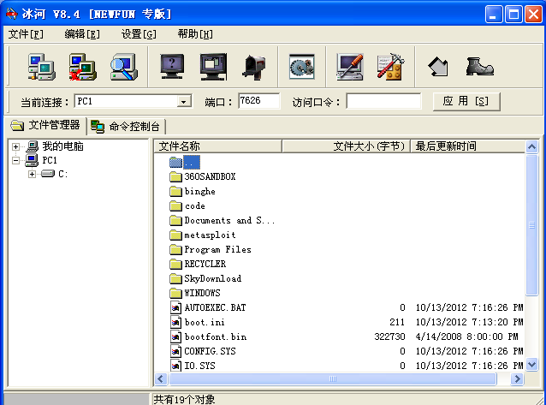The height and width of the screenshot is (405, 546).
Task: Click the C: drive icon in tree
Action: click(48, 174)
